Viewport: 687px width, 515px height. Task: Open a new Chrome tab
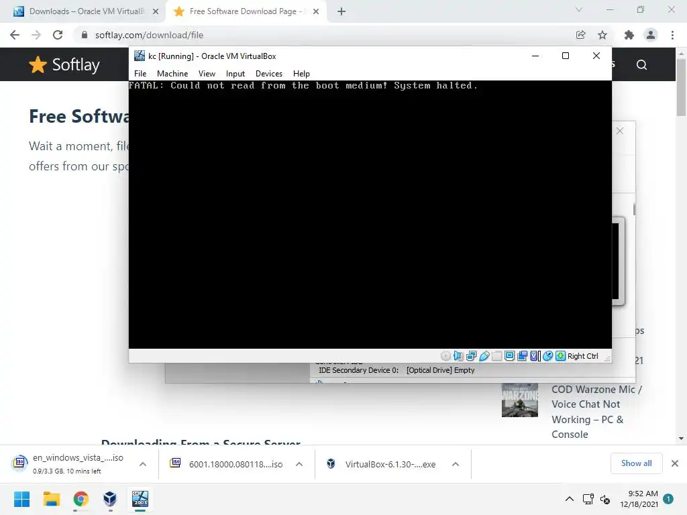click(341, 11)
